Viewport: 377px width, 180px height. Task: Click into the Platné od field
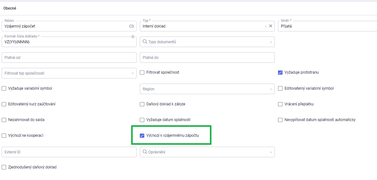69,58
